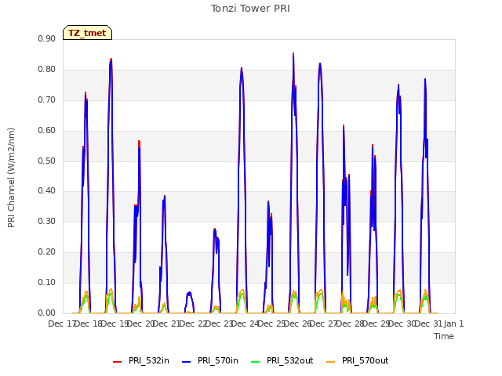Click the Time axis label
This screenshot has height=376, width=502.
point(444,336)
